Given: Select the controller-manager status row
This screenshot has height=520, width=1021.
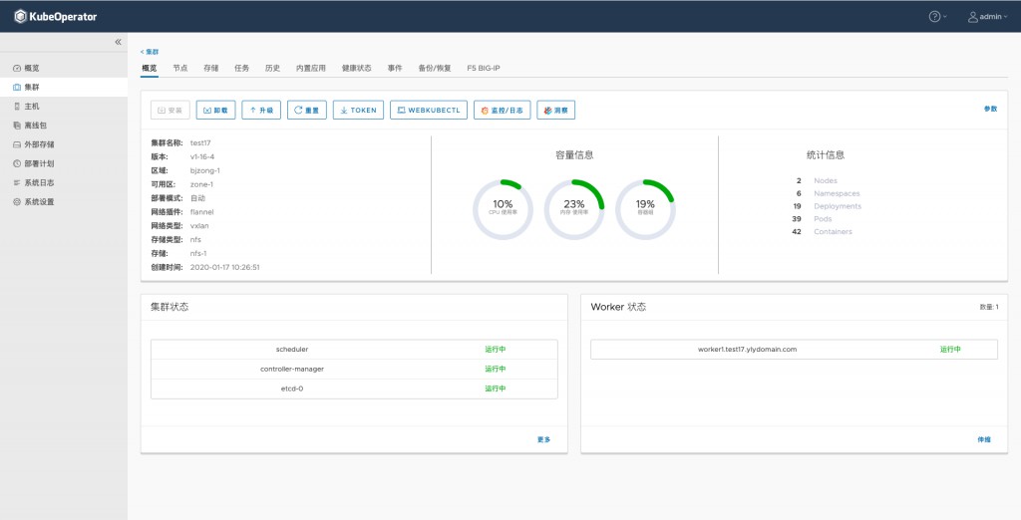Looking at the screenshot, I should (354, 369).
